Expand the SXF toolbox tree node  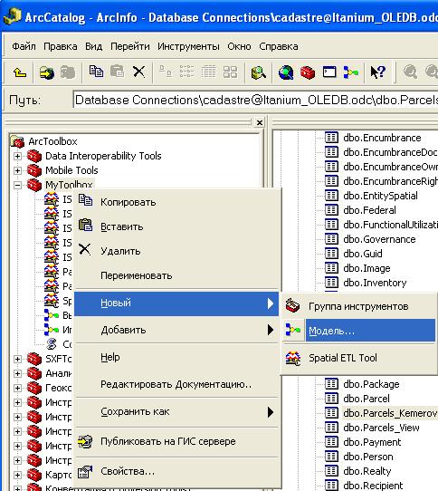17,359
